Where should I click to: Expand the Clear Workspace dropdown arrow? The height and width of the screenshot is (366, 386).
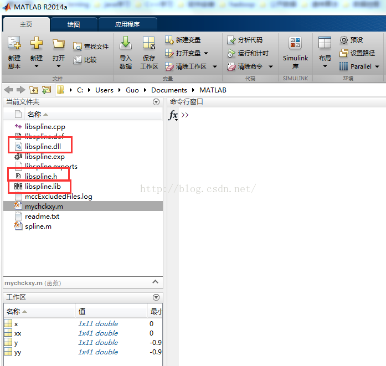[215, 66]
